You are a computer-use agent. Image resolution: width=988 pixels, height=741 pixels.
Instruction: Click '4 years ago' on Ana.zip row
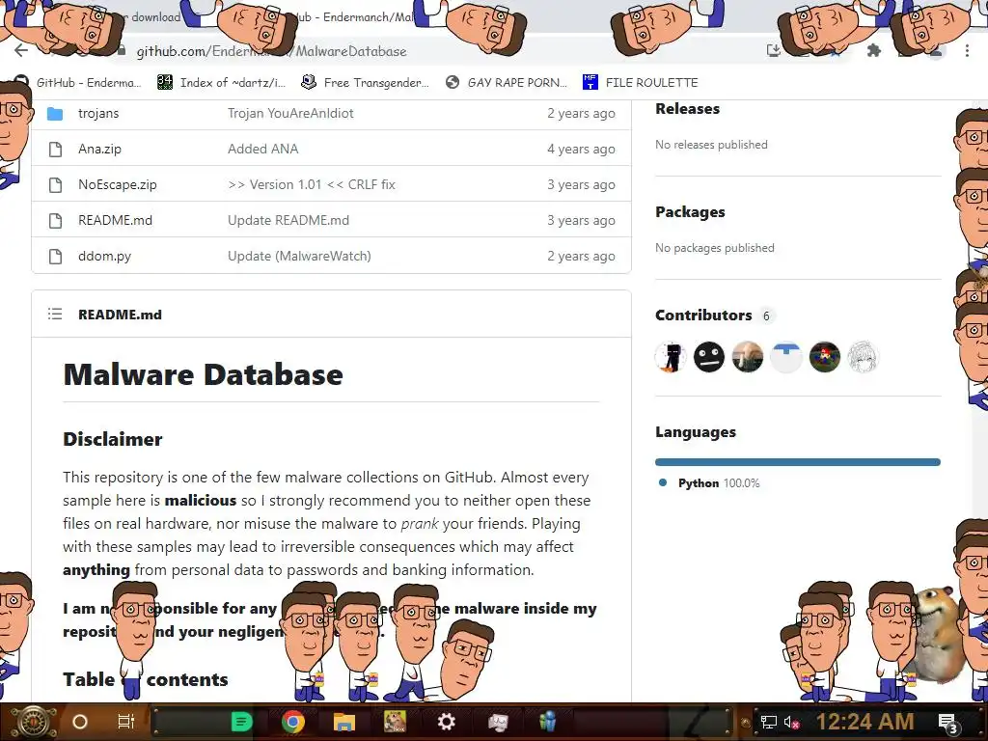[x=581, y=149]
